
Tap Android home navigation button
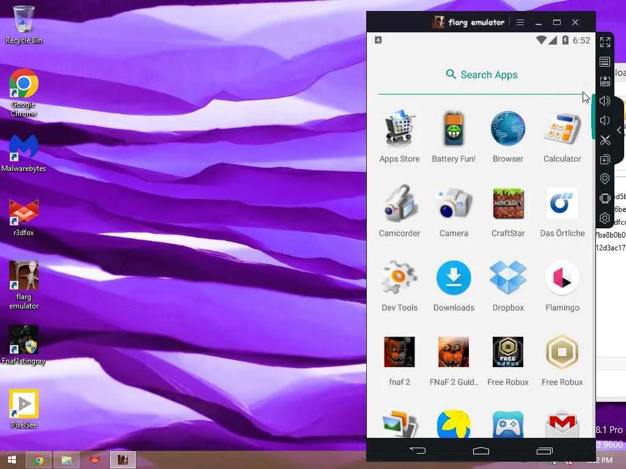pyautogui.click(x=481, y=451)
